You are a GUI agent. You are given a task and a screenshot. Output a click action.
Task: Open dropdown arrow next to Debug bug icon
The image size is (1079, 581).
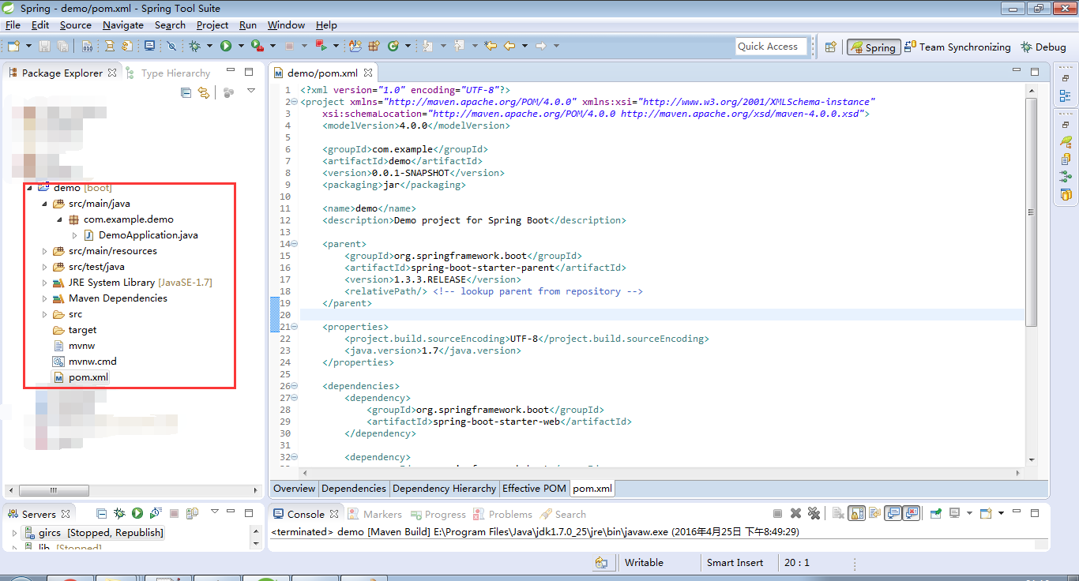click(209, 46)
